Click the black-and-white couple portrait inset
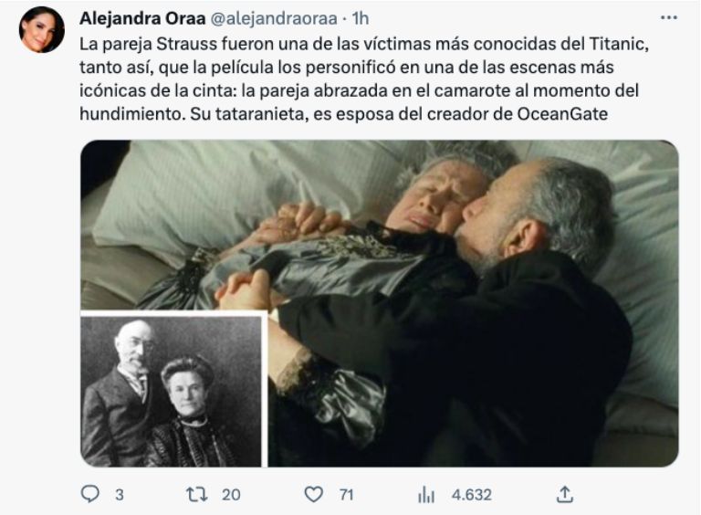 click(x=172, y=391)
